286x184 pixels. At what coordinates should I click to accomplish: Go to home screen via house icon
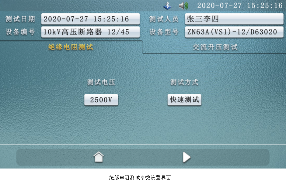tap(99, 157)
